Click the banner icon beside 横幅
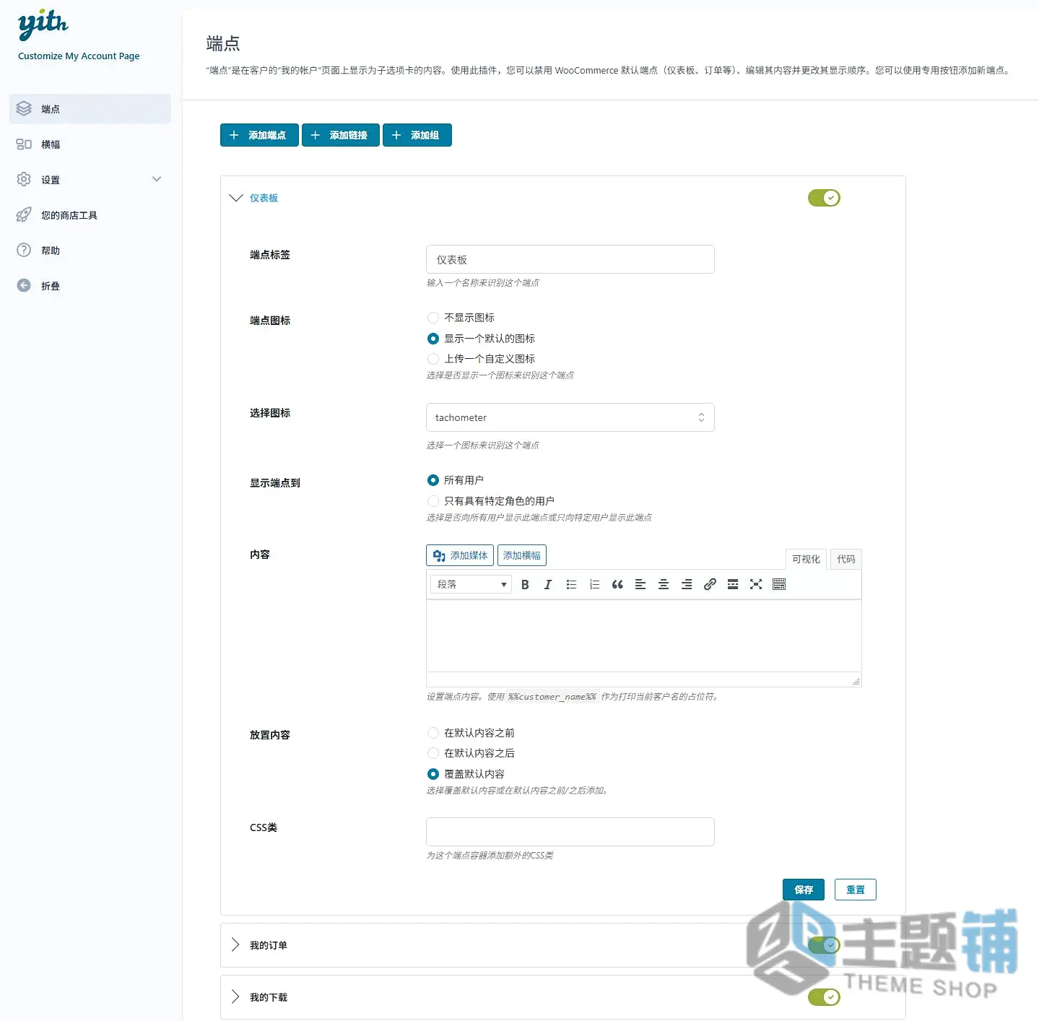The width and height of the screenshot is (1039, 1021). [x=24, y=144]
